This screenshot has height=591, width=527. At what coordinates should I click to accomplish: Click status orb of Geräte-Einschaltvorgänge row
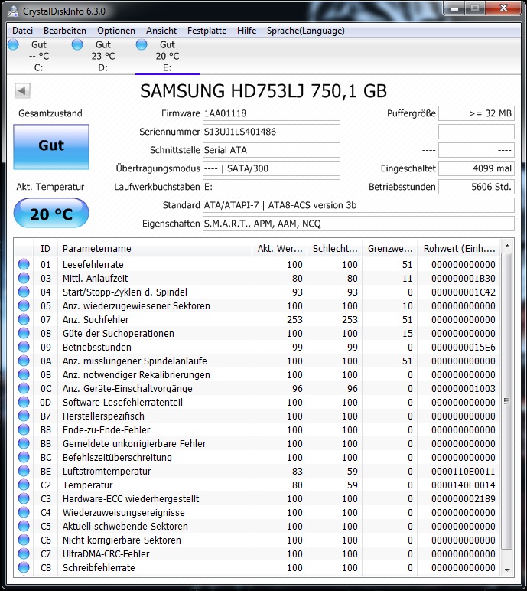point(24,388)
